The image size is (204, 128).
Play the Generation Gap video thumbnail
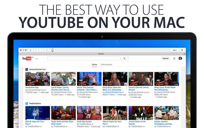coord(37,79)
